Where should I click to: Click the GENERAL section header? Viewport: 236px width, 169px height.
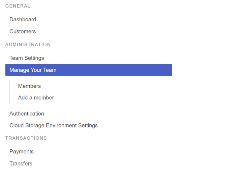[18, 6]
